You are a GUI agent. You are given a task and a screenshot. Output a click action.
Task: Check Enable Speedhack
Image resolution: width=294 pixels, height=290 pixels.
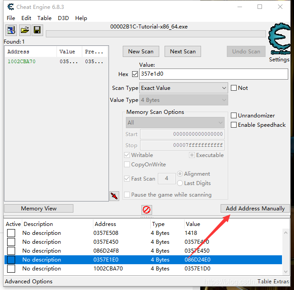click(x=234, y=125)
